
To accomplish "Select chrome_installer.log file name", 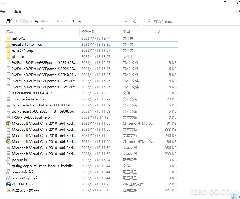I will click(x=29, y=99).
